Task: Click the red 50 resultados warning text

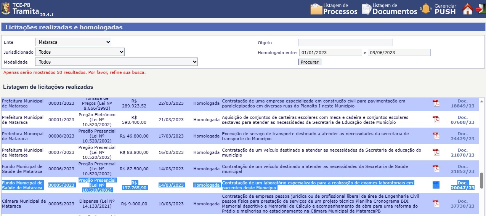Action: [74, 72]
